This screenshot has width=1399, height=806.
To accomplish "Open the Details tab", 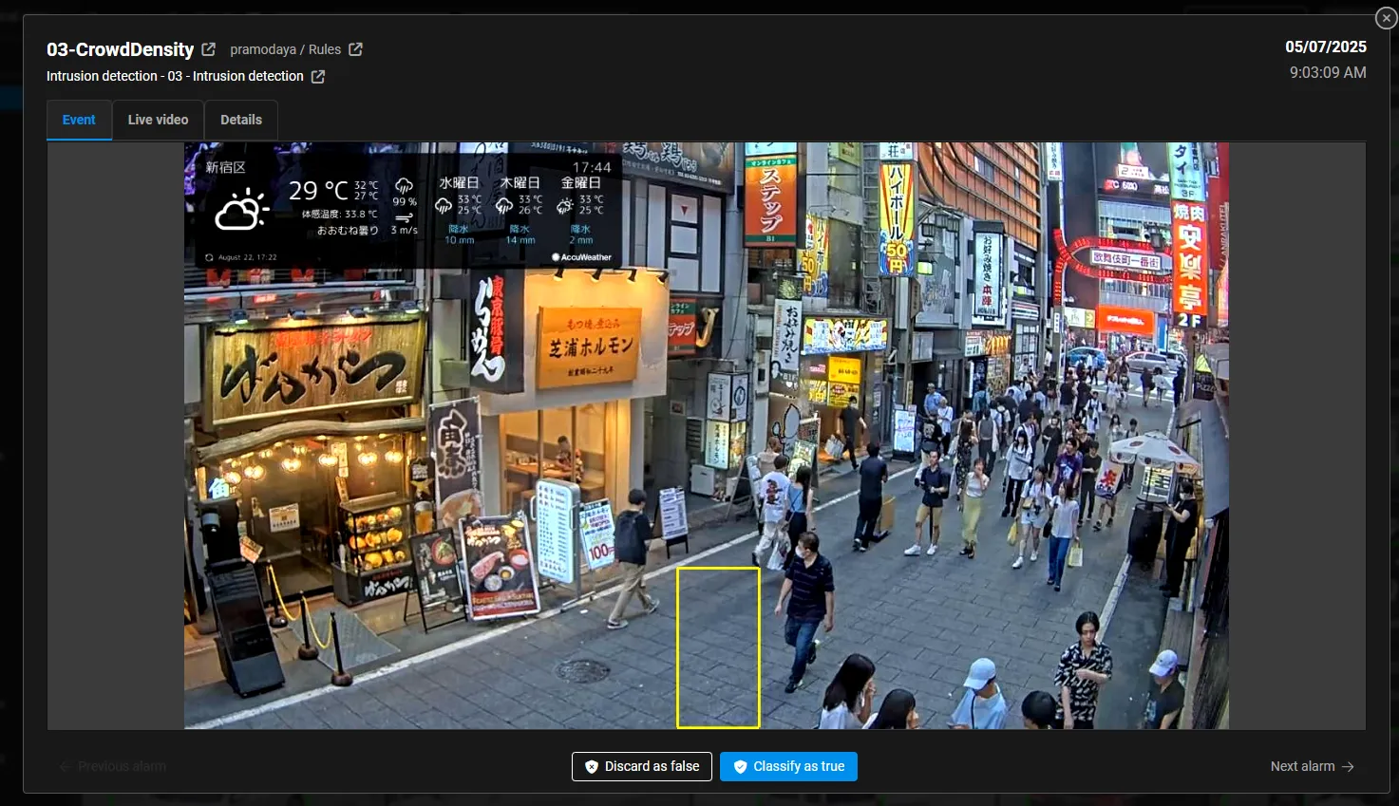I will (x=241, y=120).
